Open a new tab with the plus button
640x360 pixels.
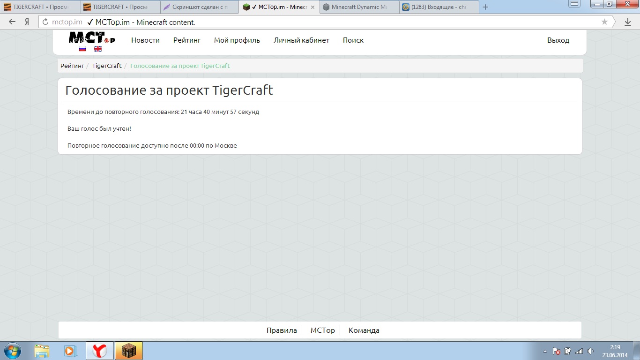click(485, 7)
